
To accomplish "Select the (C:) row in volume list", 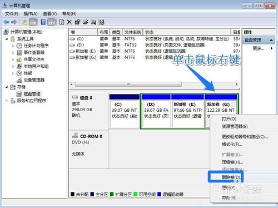I will point(155,39).
